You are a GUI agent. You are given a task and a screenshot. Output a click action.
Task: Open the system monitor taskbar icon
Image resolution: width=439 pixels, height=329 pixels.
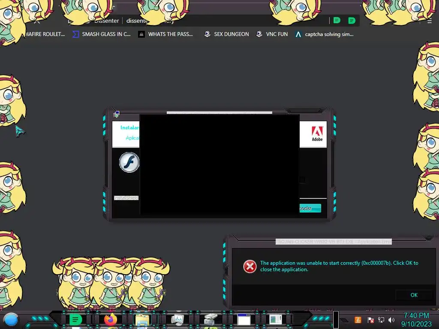177,320
